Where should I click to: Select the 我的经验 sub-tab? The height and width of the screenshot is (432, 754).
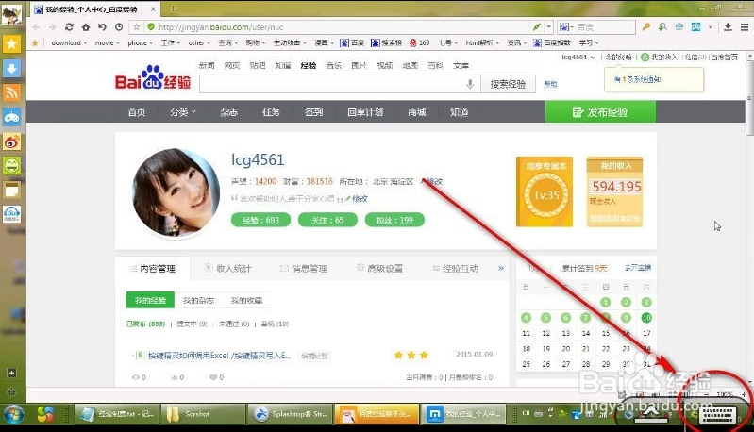click(x=150, y=300)
